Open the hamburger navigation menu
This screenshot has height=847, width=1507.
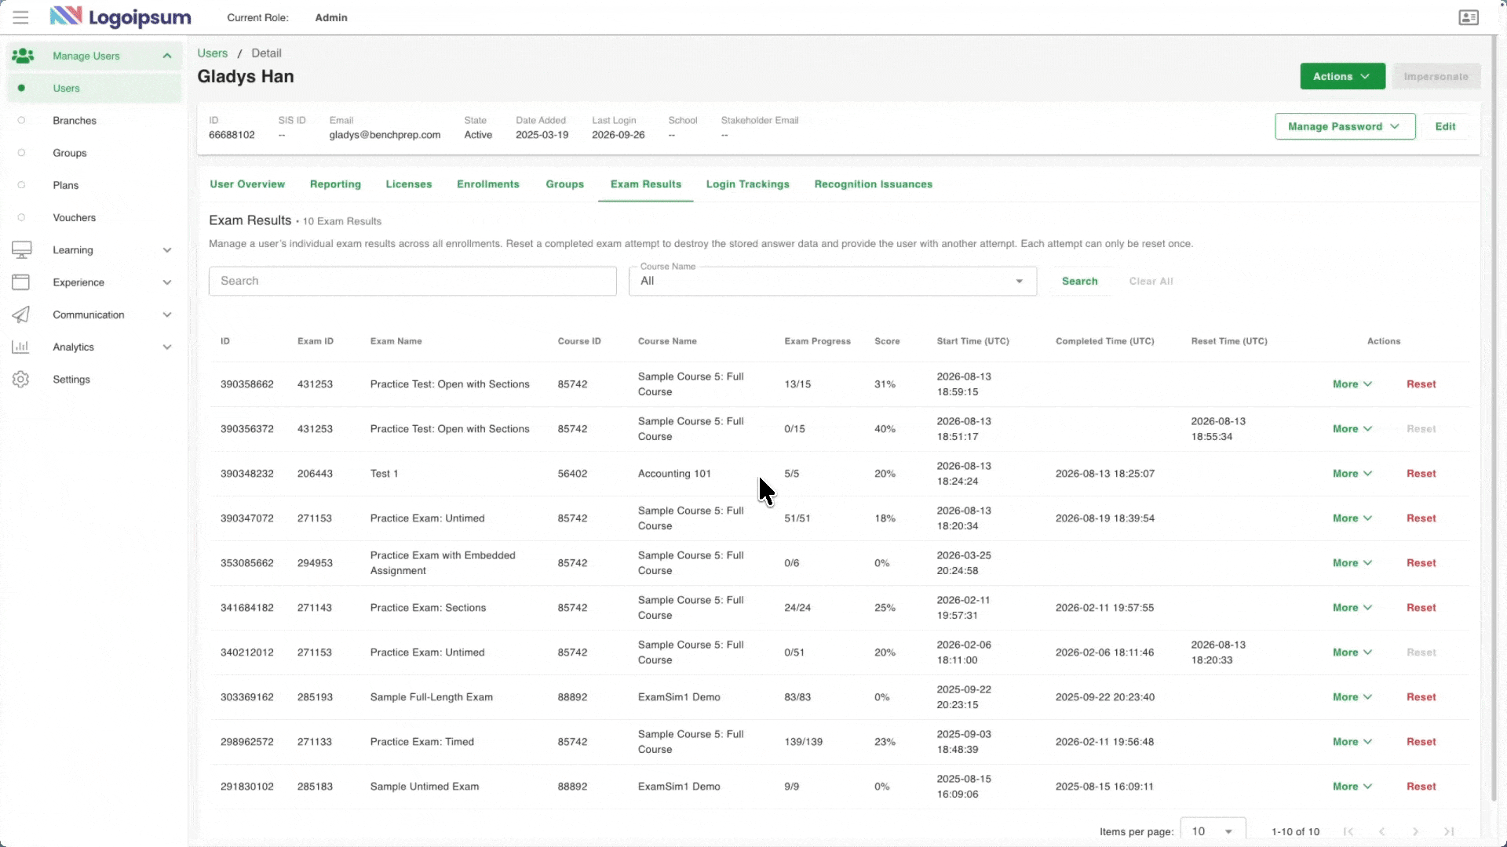click(x=20, y=17)
